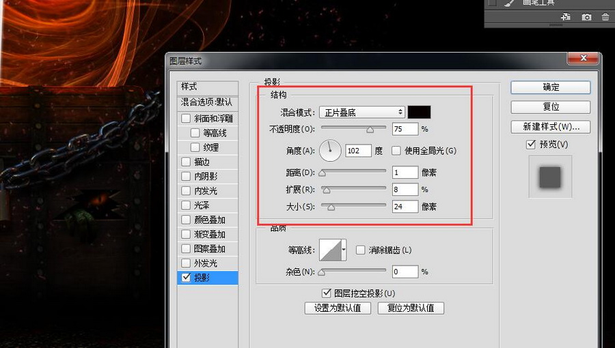Screen dimensions: 615x348
Task: Open the 混合模式 正片叠底 dropdown
Action: coord(361,113)
